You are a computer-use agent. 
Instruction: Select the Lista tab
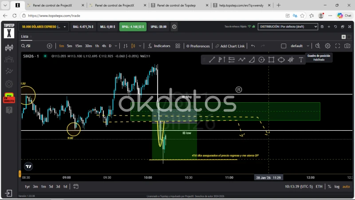pos(24,36)
